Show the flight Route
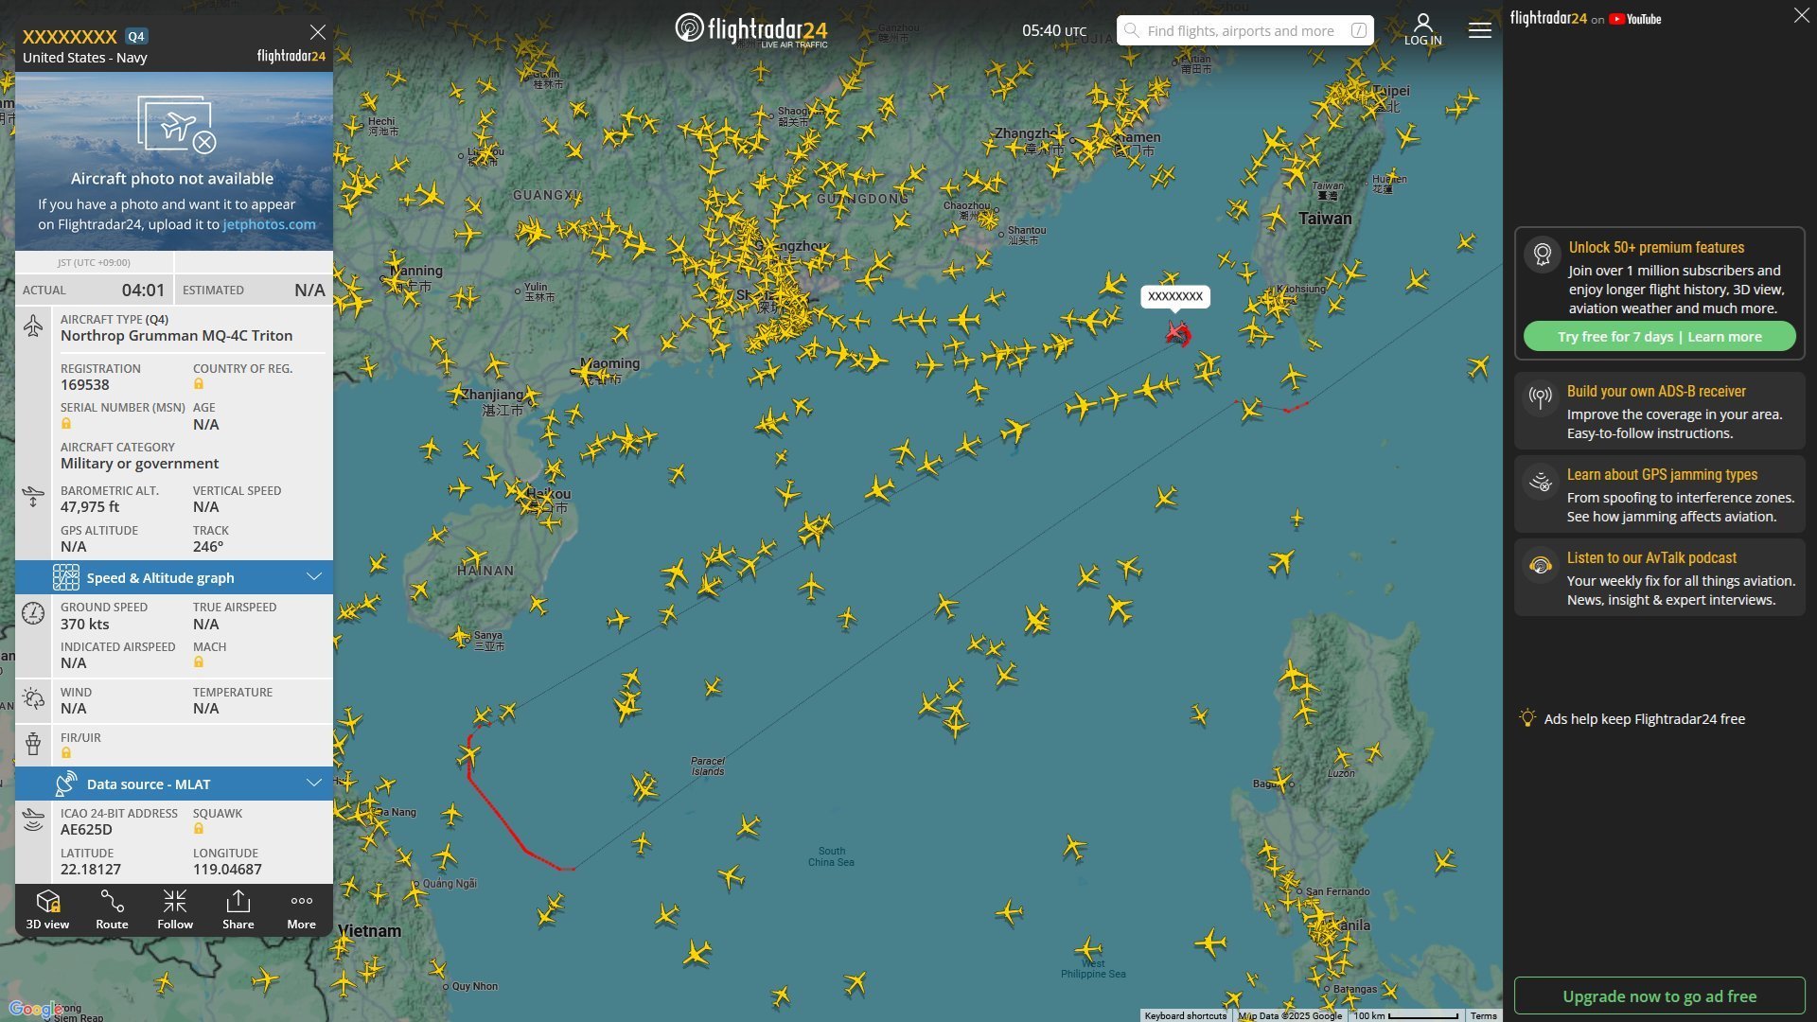Viewport: 1817px width, 1022px height. (x=112, y=910)
